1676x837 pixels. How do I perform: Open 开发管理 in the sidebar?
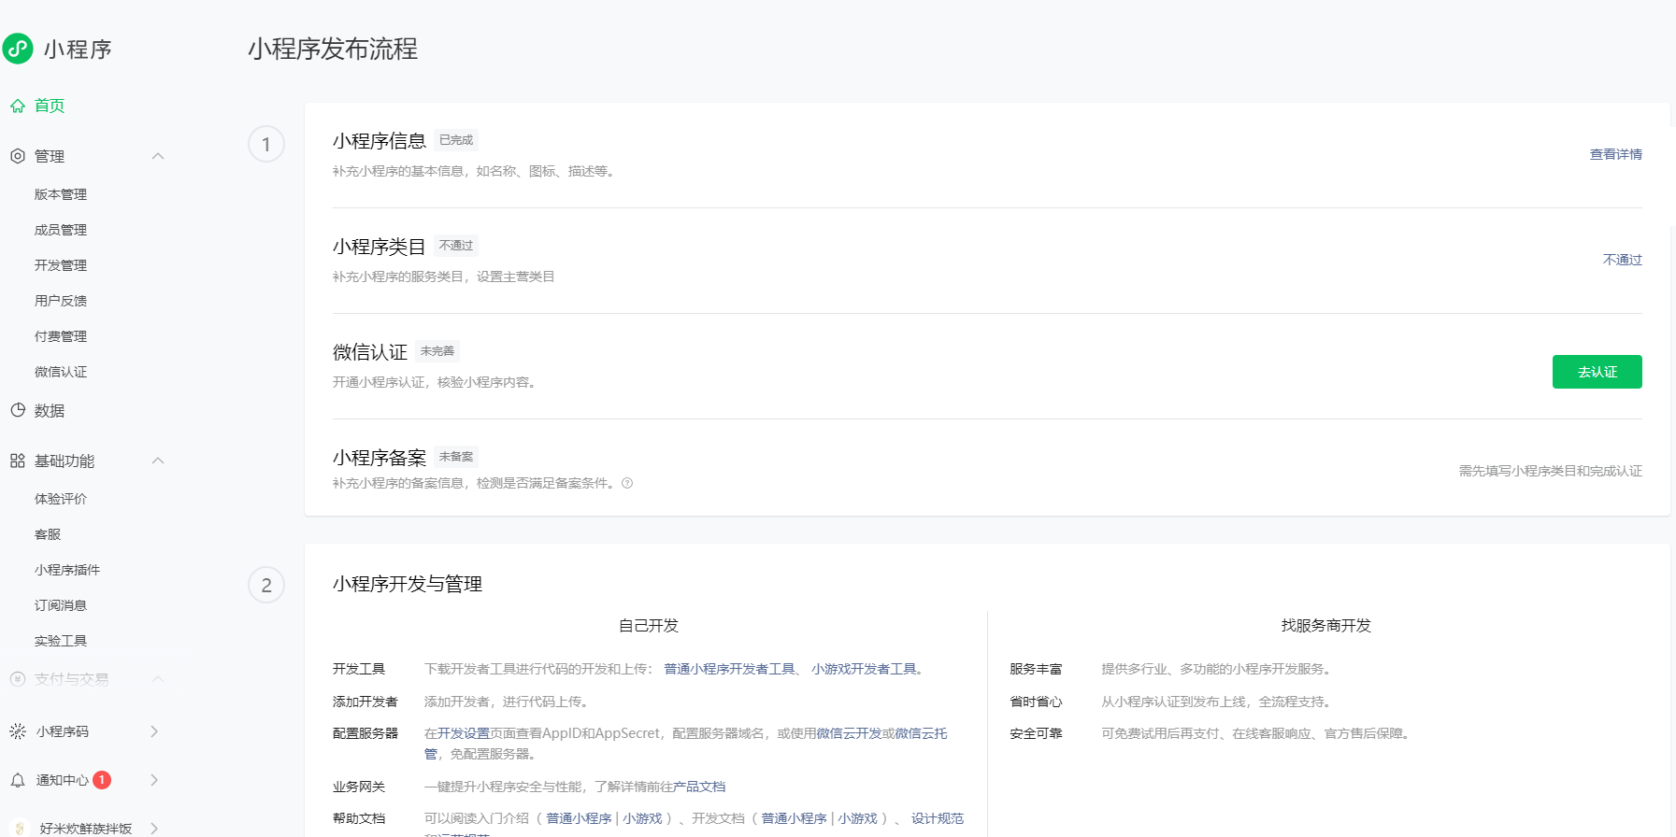click(x=61, y=265)
